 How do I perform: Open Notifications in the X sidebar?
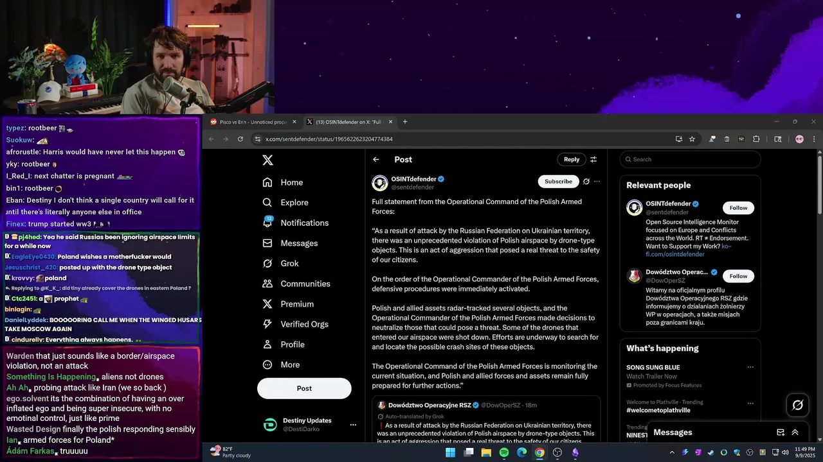tap(296, 223)
